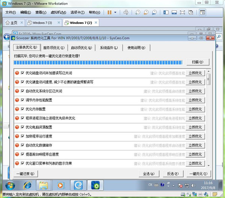
Task: Open the 虚拟机(M) menu
Action: [x=58, y=12]
